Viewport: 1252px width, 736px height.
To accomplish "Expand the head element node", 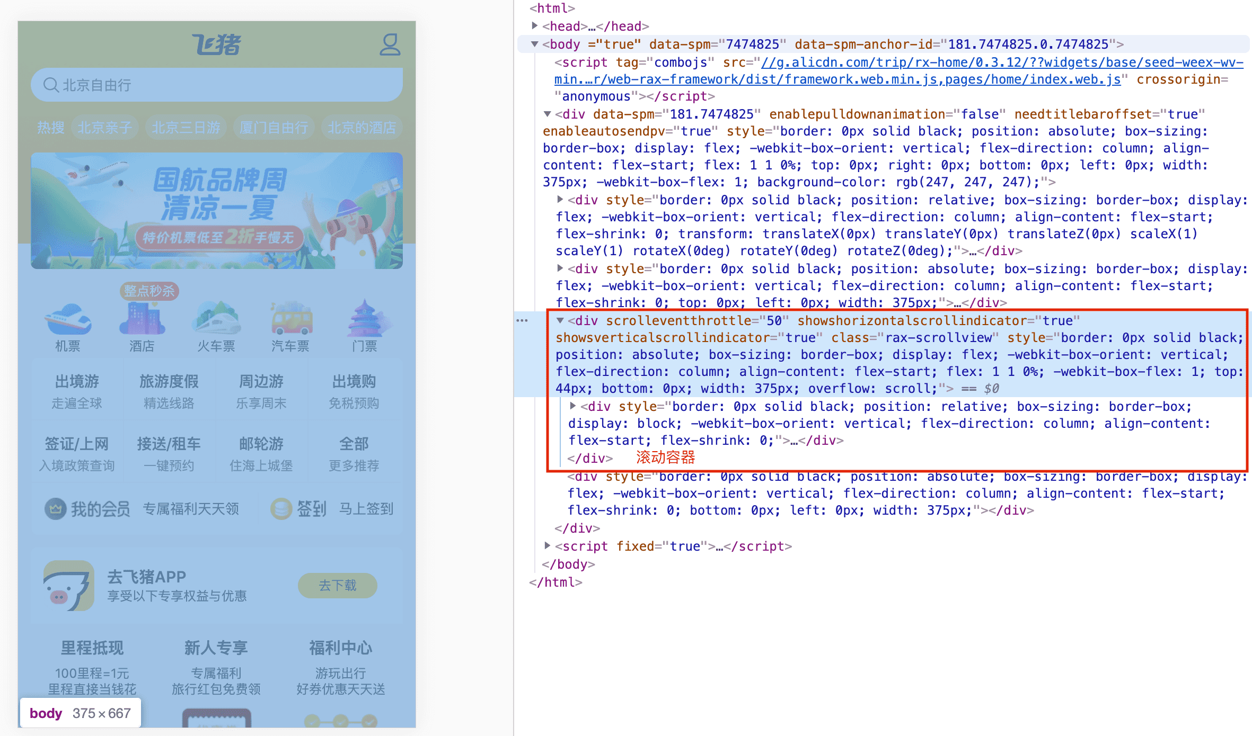I will coord(535,26).
